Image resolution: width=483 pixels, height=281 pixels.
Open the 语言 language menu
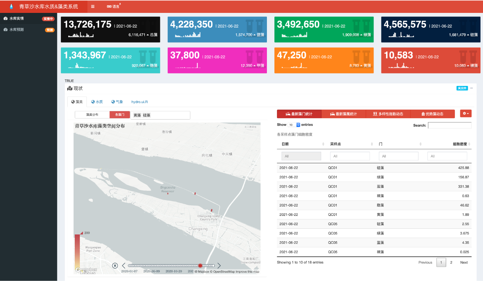click(113, 6)
